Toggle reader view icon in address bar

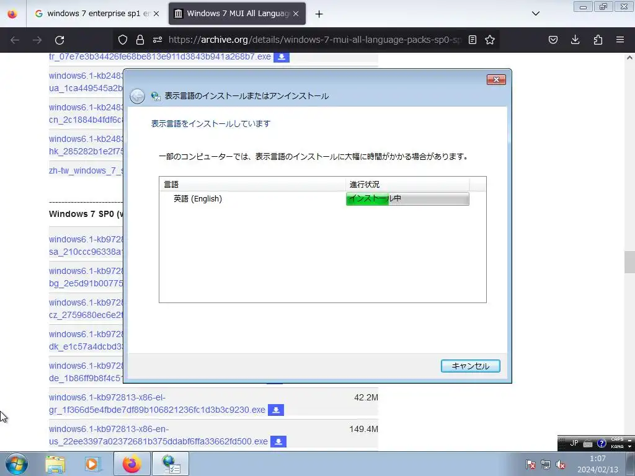(x=472, y=40)
